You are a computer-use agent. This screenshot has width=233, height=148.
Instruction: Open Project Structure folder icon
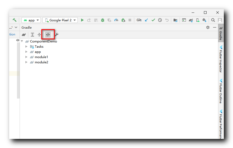pyautogui.click(x=175, y=20)
